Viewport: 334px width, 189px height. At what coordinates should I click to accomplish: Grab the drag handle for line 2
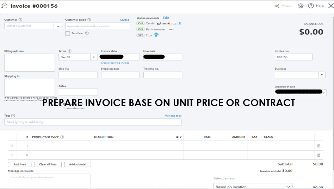(x=12, y=155)
